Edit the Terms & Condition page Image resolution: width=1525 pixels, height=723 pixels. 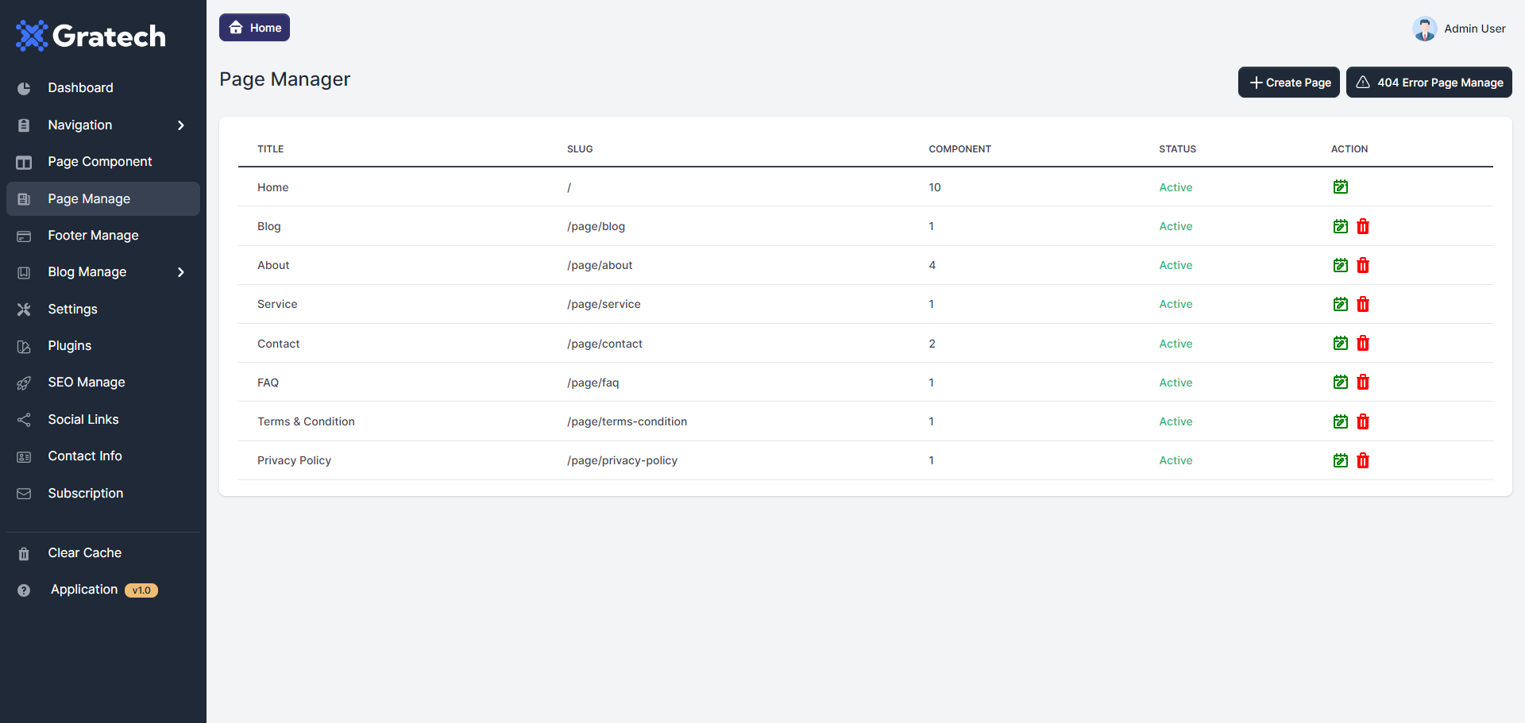point(1340,421)
